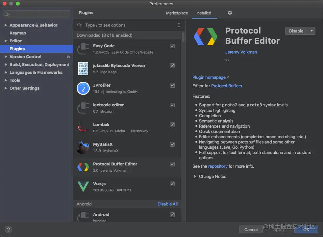
Task: Select Keymap in the settings tree
Action: [x=18, y=33]
